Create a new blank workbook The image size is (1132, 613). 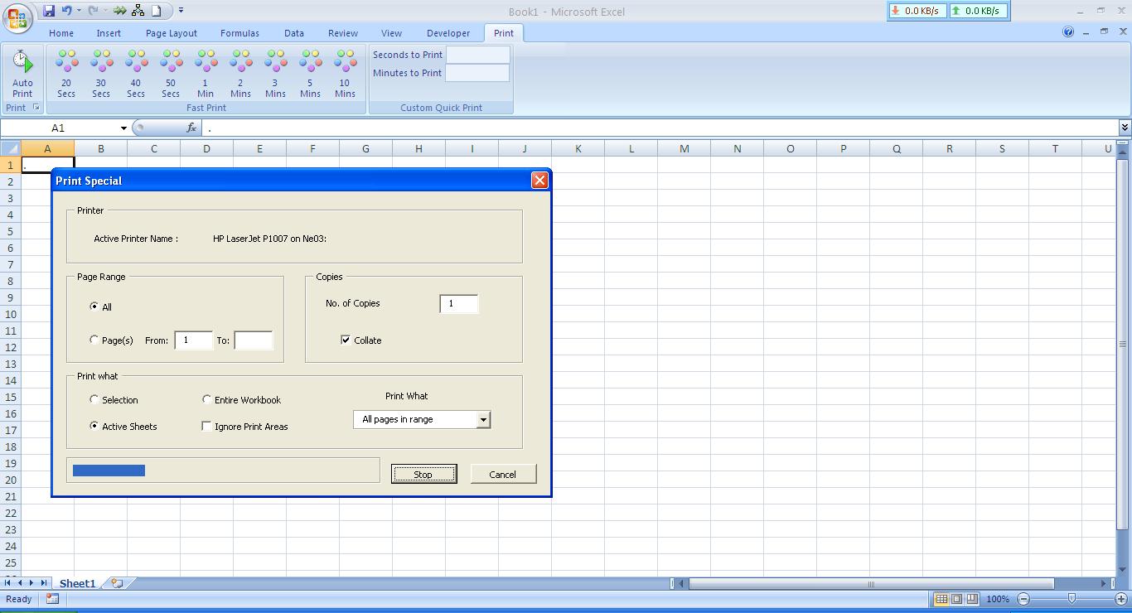click(x=156, y=11)
